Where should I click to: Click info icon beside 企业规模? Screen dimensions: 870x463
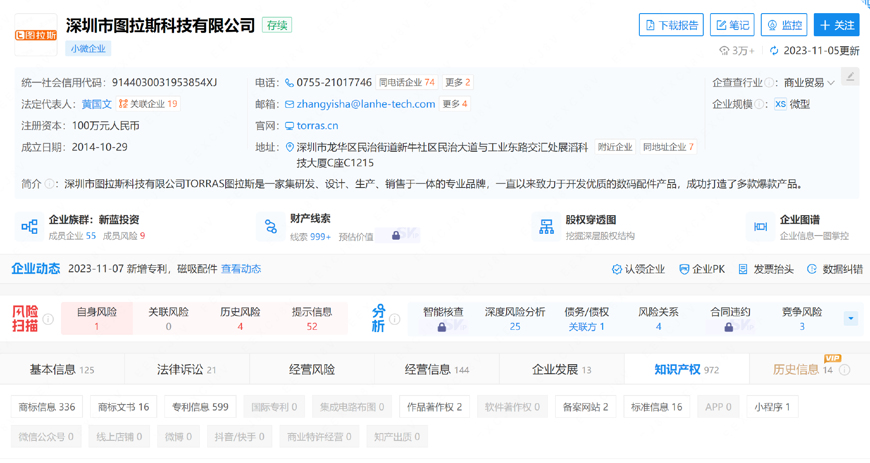pyautogui.click(x=759, y=104)
